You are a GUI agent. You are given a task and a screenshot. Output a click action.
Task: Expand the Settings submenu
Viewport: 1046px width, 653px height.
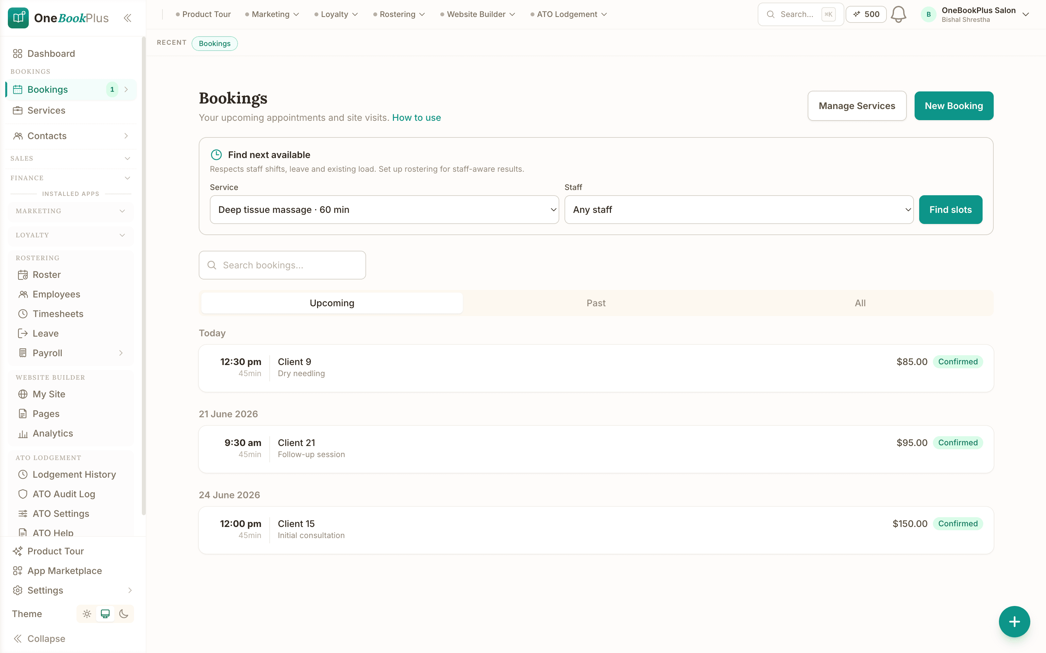point(130,590)
